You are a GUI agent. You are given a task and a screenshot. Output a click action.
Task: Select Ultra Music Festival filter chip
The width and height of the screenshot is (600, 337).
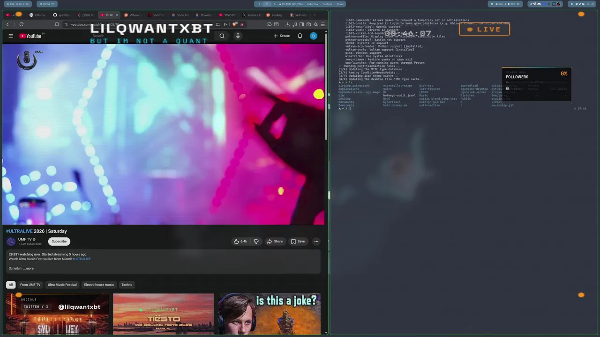click(62, 285)
